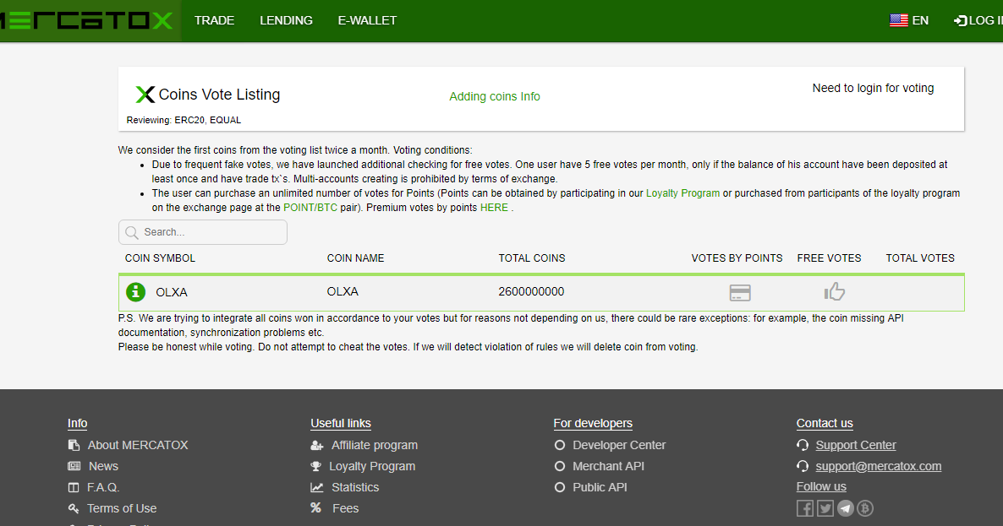Open the TRADE menu

coord(214,20)
